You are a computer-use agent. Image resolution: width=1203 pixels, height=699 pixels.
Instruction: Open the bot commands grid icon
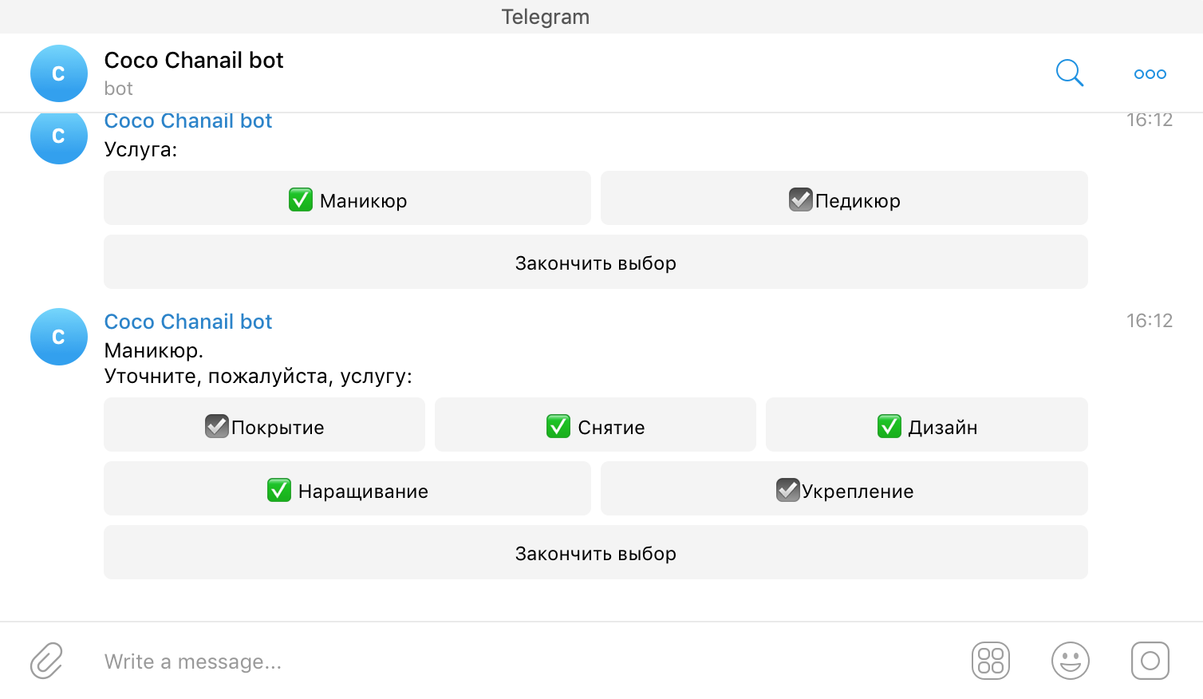click(991, 661)
